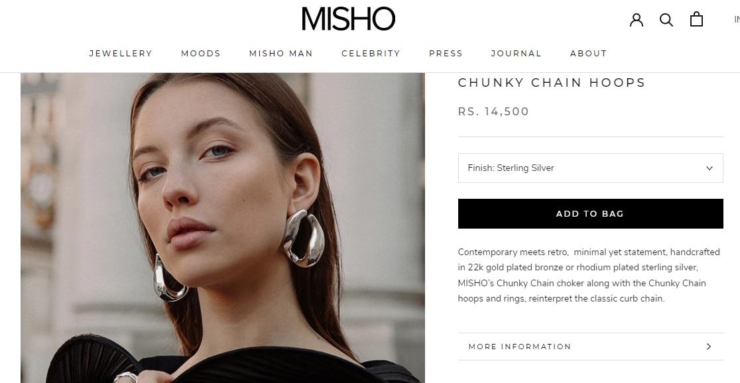Click the down chevron in Finish selector

(709, 168)
